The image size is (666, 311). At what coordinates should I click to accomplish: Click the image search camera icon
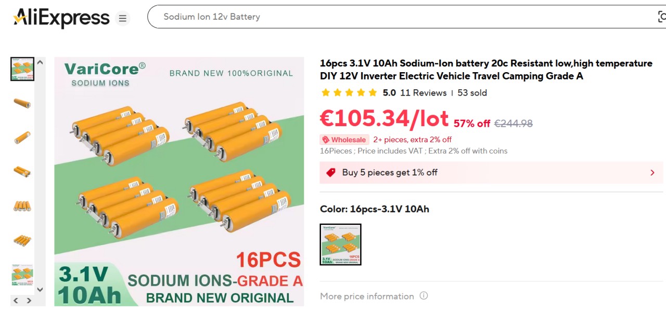tap(661, 17)
